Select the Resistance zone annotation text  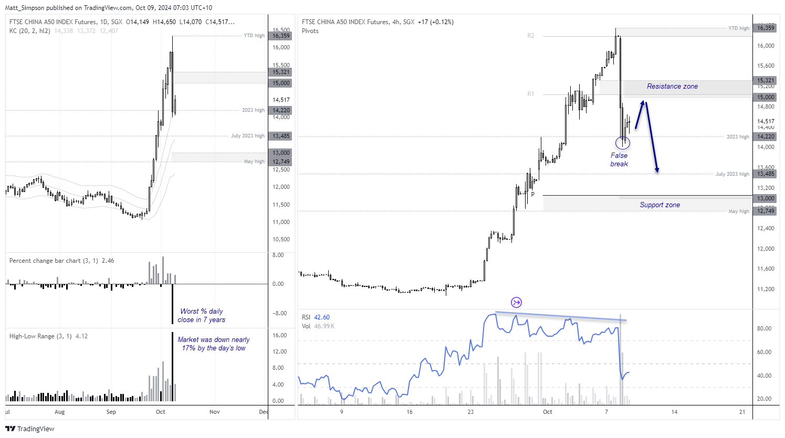pyautogui.click(x=672, y=87)
